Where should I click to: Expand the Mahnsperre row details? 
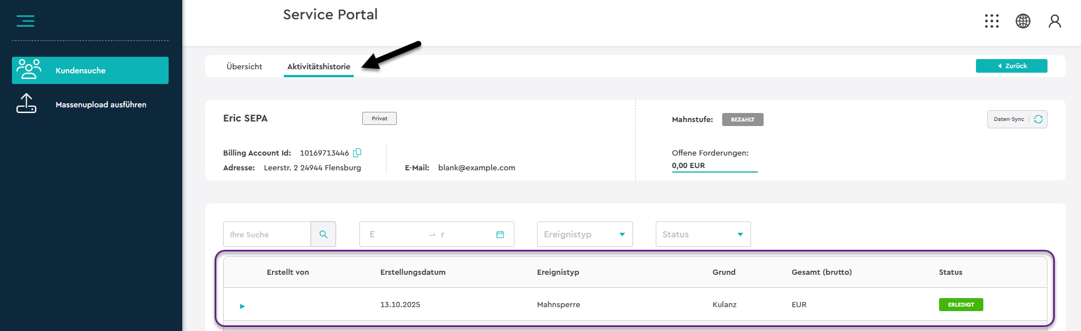[242, 306]
